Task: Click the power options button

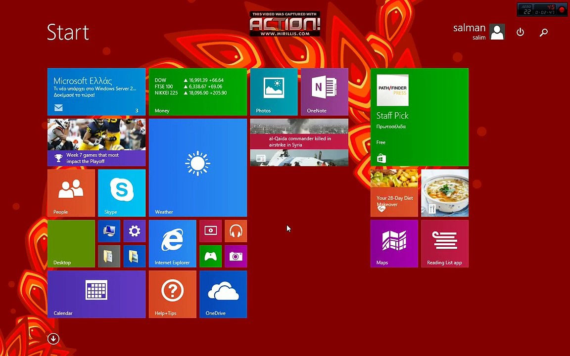Action: click(520, 32)
